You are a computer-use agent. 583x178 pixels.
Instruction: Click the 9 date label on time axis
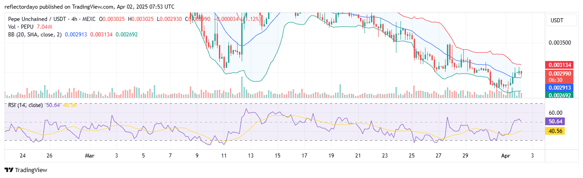click(197, 156)
